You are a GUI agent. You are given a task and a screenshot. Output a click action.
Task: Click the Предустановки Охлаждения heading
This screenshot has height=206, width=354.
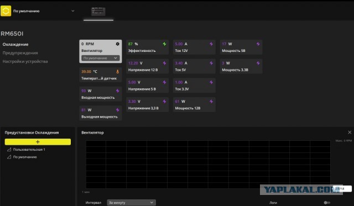point(32,133)
